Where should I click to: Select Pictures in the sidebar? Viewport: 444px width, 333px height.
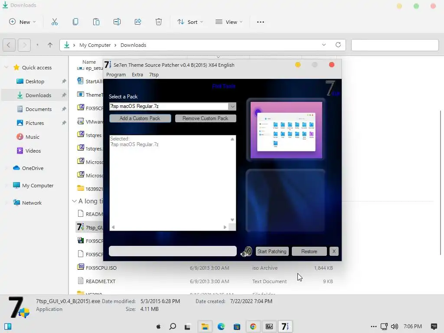click(x=34, y=123)
